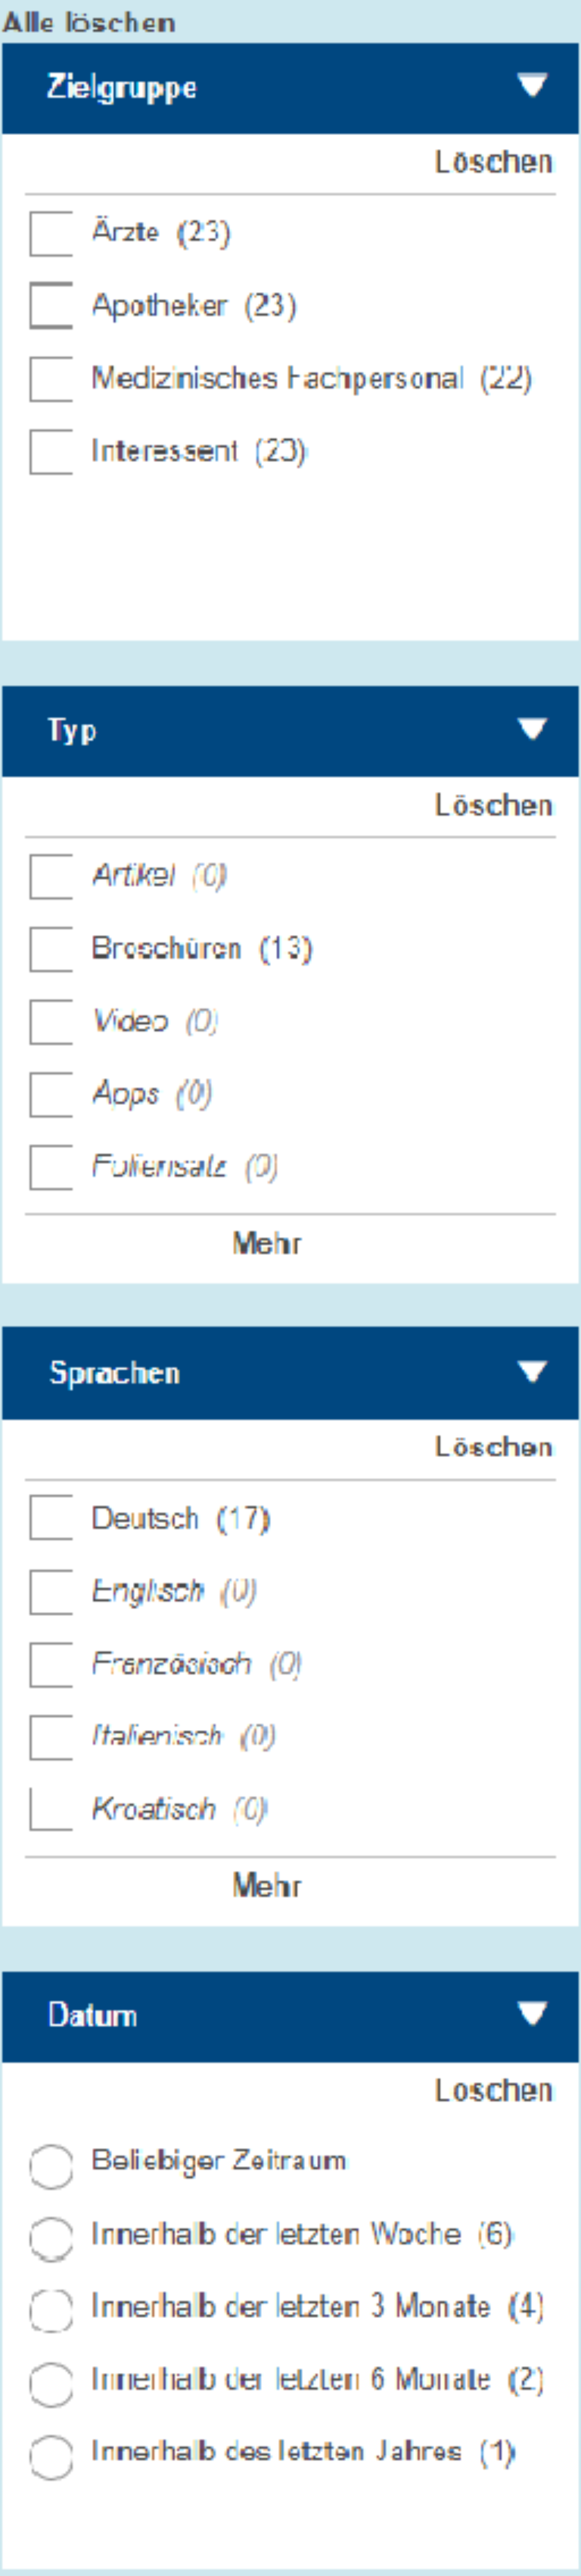Screen dimensions: 581x2576
Task: Tick the Video type checkbox
Action: point(51,1022)
